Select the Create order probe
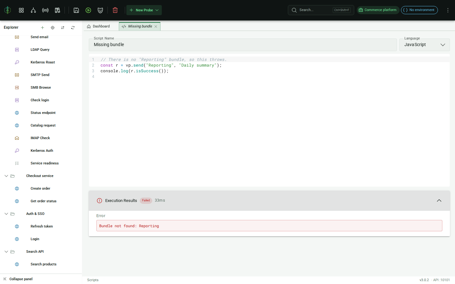Image resolution: width=455 pixels, height=284 pixels. (x=40, y=188)
